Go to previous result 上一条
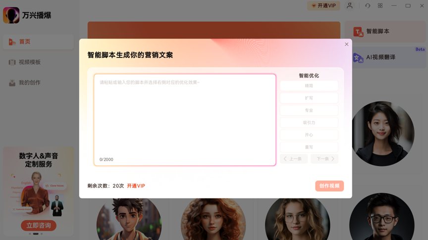This screenshot has width=428, height=240. (x=294, y=159)
